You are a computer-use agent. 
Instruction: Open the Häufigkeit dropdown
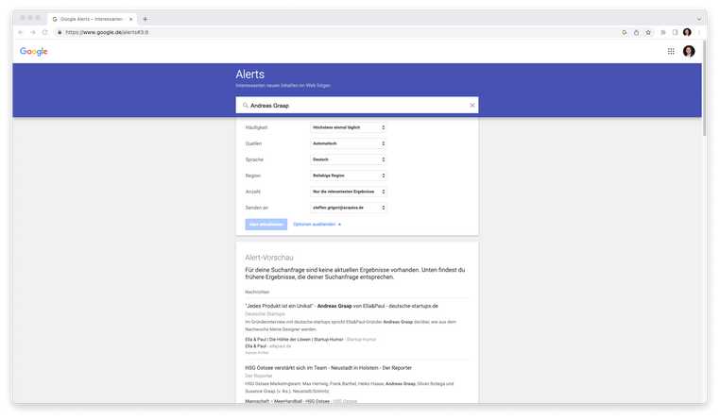point(348,127)
